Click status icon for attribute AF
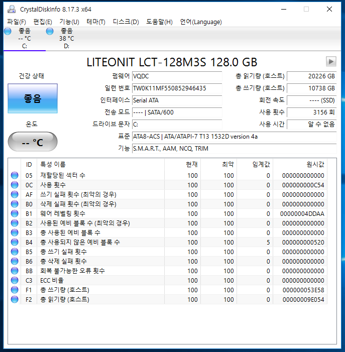 click(x=15, y=194)
